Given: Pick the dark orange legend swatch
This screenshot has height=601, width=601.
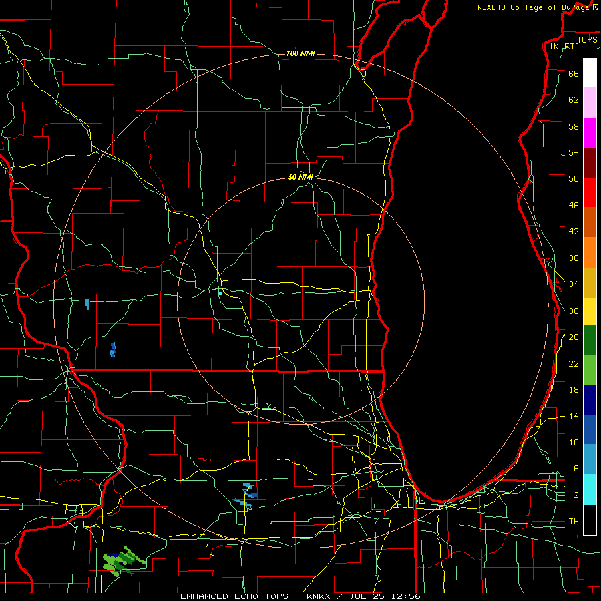Looking at the screenshot, I should pos(590,222).
